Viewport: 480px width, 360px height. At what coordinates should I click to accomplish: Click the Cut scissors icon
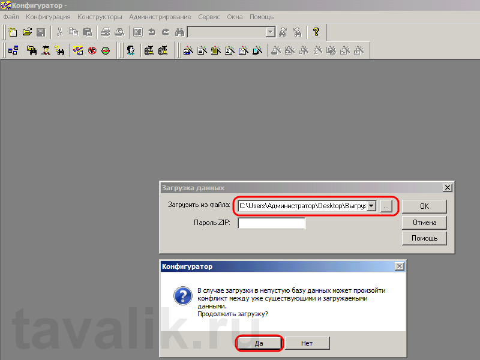[x=59, y=32]
